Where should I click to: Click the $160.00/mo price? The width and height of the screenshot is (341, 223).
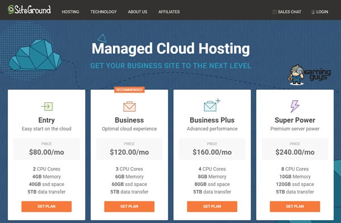pyautogui.click(x=212, y=152)
